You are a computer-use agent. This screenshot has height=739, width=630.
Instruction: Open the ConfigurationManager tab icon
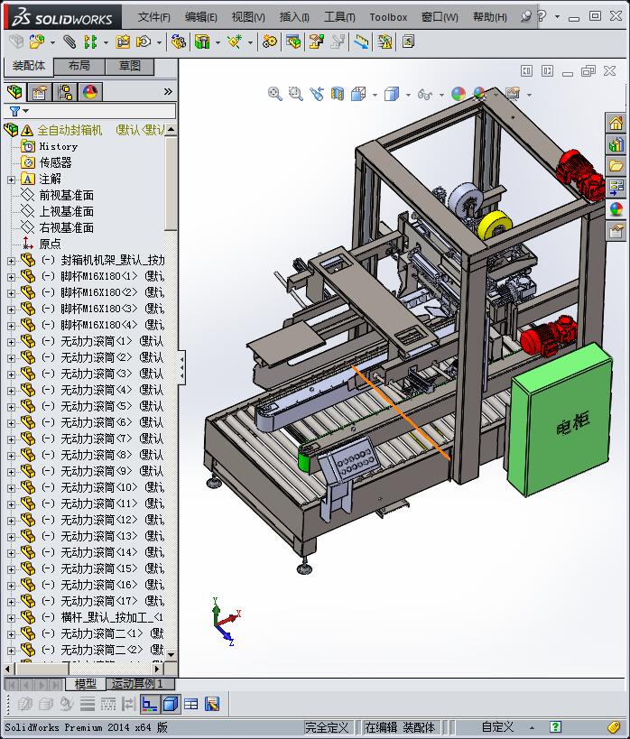pyautogui.click(x=65, y=91)
